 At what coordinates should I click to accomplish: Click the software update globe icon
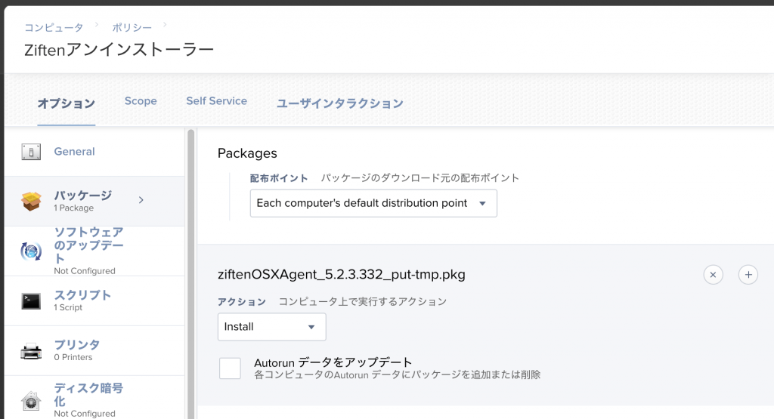click(x=31, y=251)
